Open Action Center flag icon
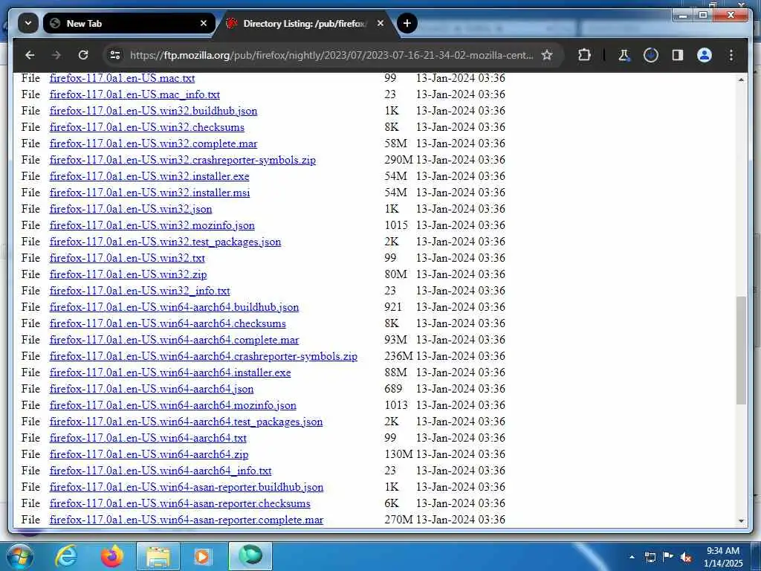Viewport: 761px width, 571px height. [x=667, y=557]
